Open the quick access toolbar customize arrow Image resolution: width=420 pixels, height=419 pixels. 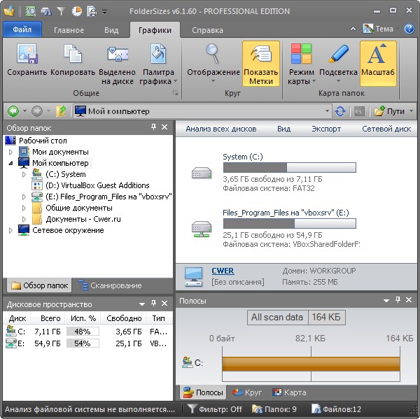(x=105, y=12)
